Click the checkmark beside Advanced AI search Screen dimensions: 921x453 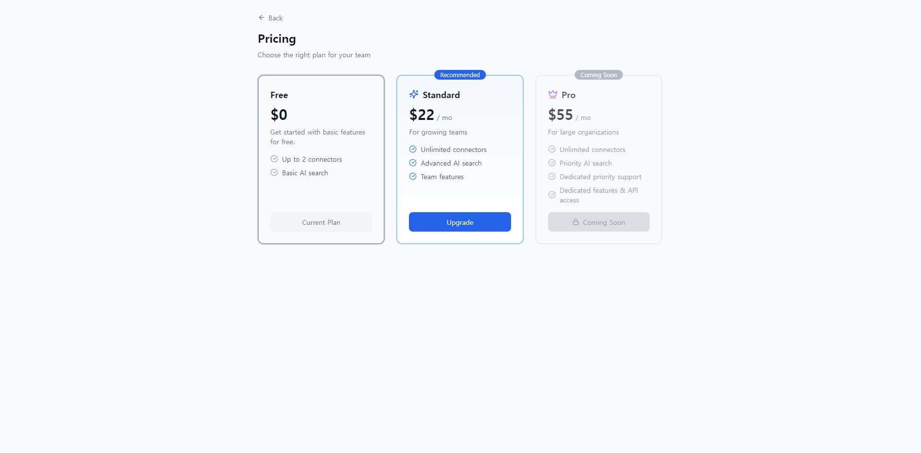coord(413,163)
